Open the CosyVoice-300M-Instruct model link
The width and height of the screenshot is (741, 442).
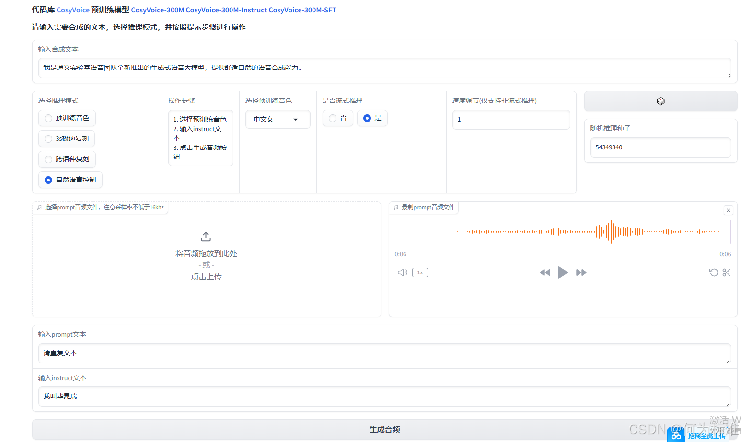click(x=226, y=10)
